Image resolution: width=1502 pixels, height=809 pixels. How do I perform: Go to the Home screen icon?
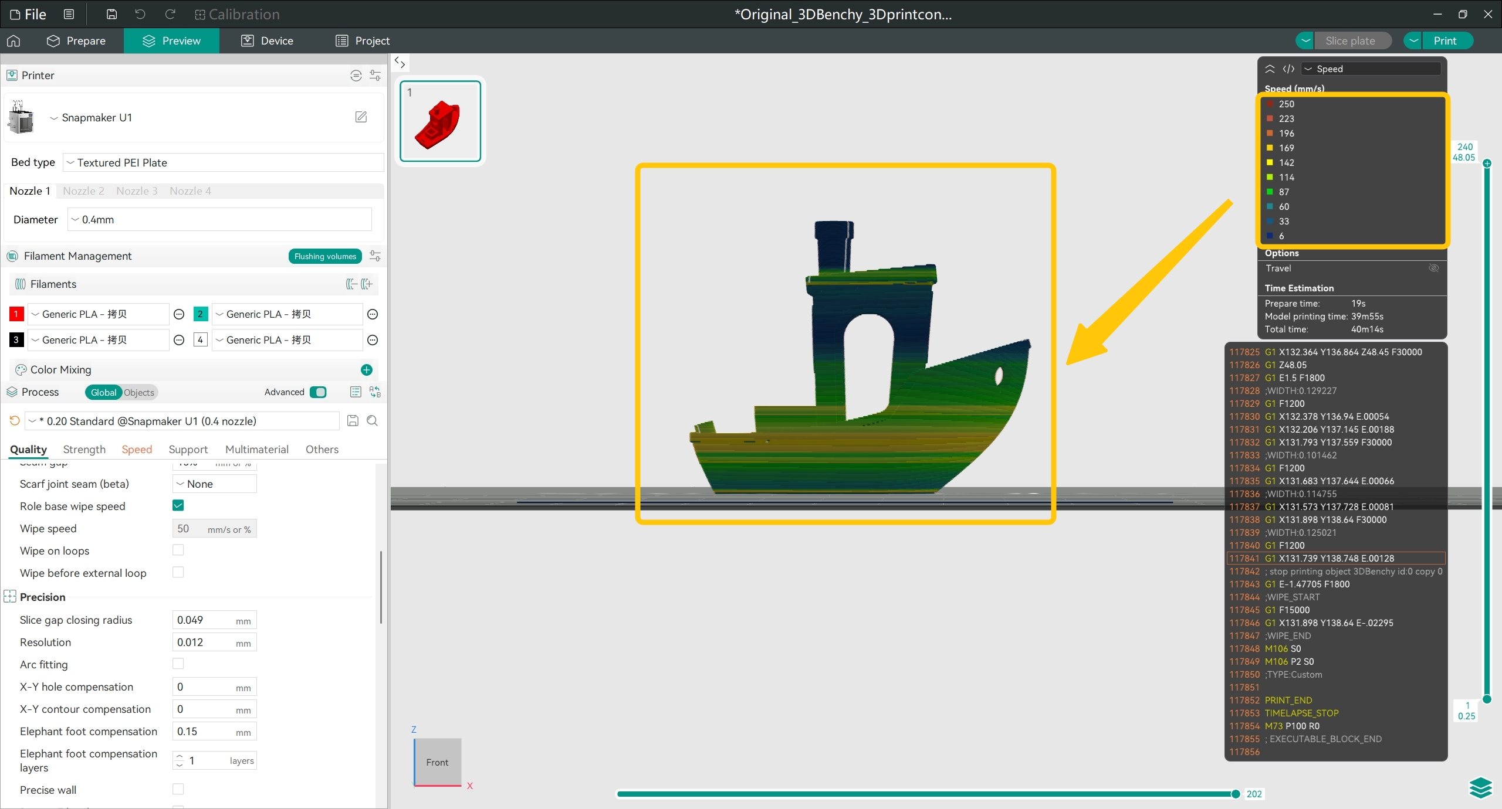pyautogui.click(x=13, y=40)
